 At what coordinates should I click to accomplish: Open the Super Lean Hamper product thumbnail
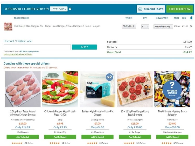click(8, 26)
